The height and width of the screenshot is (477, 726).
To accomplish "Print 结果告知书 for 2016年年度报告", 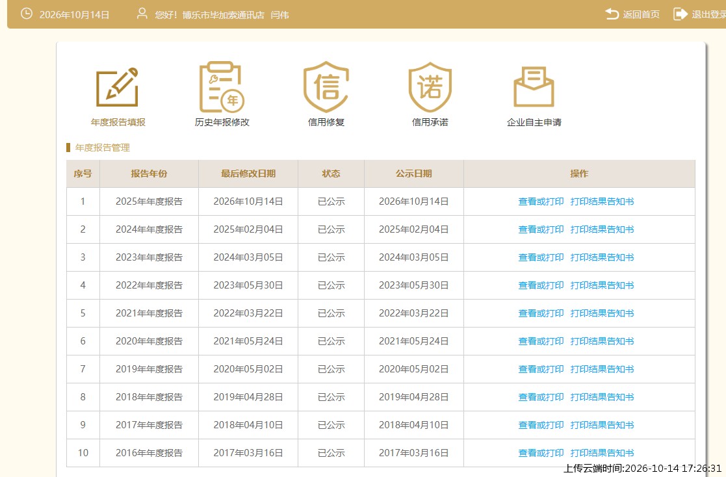I will 602,453.
